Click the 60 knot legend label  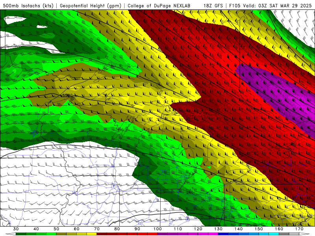point(76,229)
